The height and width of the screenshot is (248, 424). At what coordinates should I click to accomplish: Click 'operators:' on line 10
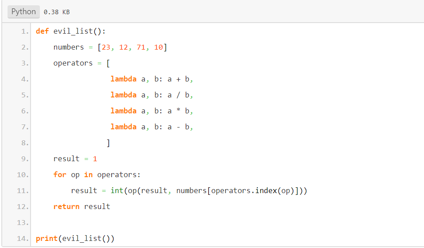pos(119,175)
